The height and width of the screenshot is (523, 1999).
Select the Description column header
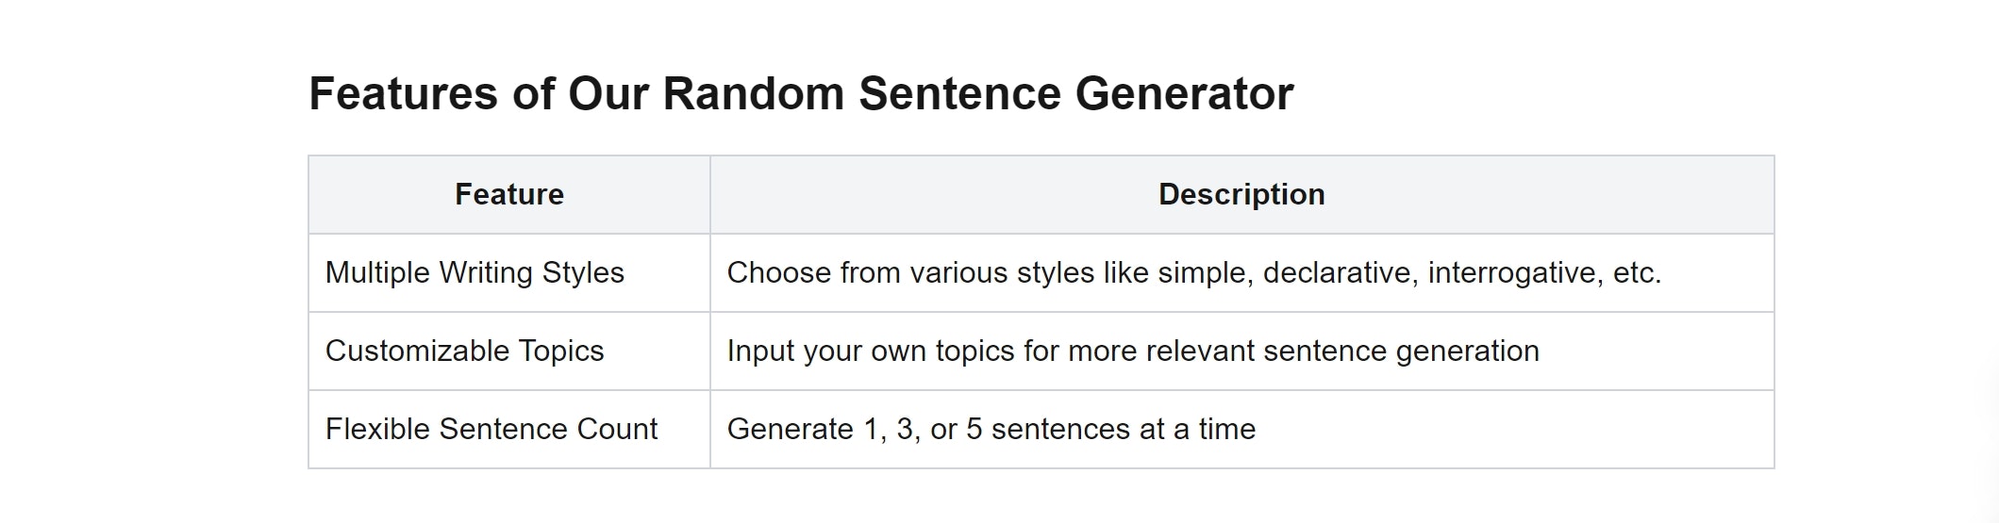coord(1241,194)
